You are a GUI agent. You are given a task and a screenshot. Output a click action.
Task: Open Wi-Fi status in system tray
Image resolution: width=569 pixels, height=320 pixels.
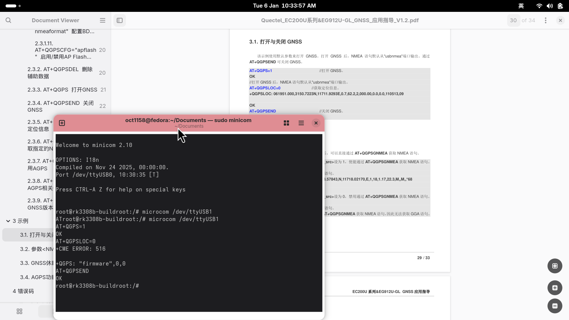click(539, 6)
